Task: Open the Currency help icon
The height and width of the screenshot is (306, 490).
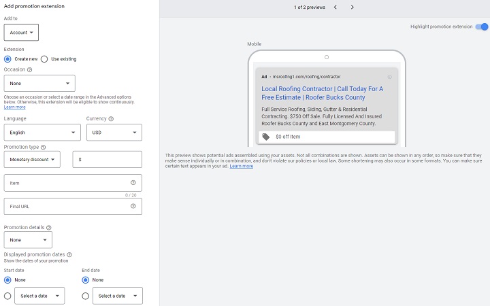Action: [x=111, y=119]
